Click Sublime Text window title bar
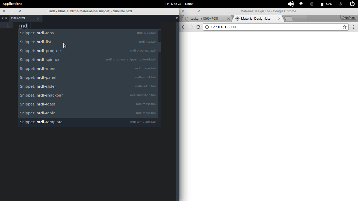 89,11
